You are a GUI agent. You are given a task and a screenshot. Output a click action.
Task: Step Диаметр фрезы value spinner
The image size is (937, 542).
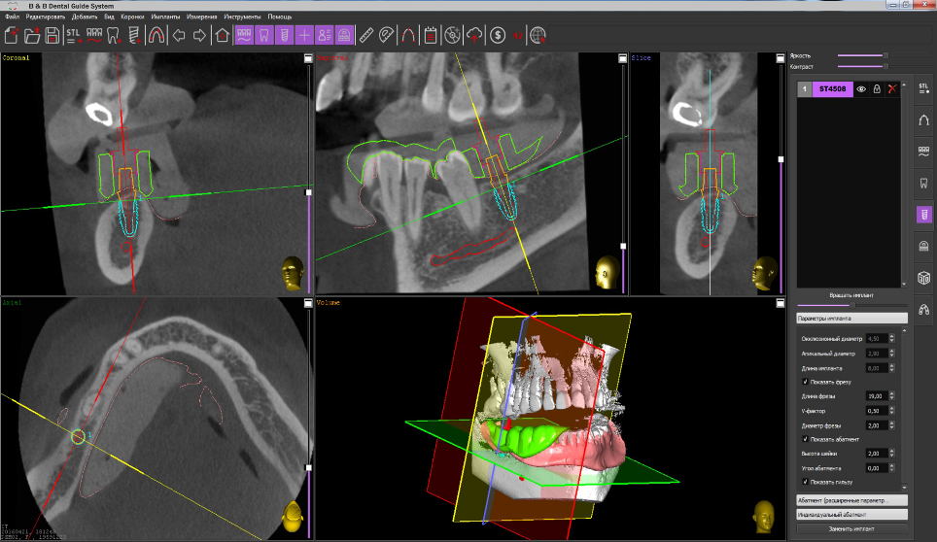point(891,425)
